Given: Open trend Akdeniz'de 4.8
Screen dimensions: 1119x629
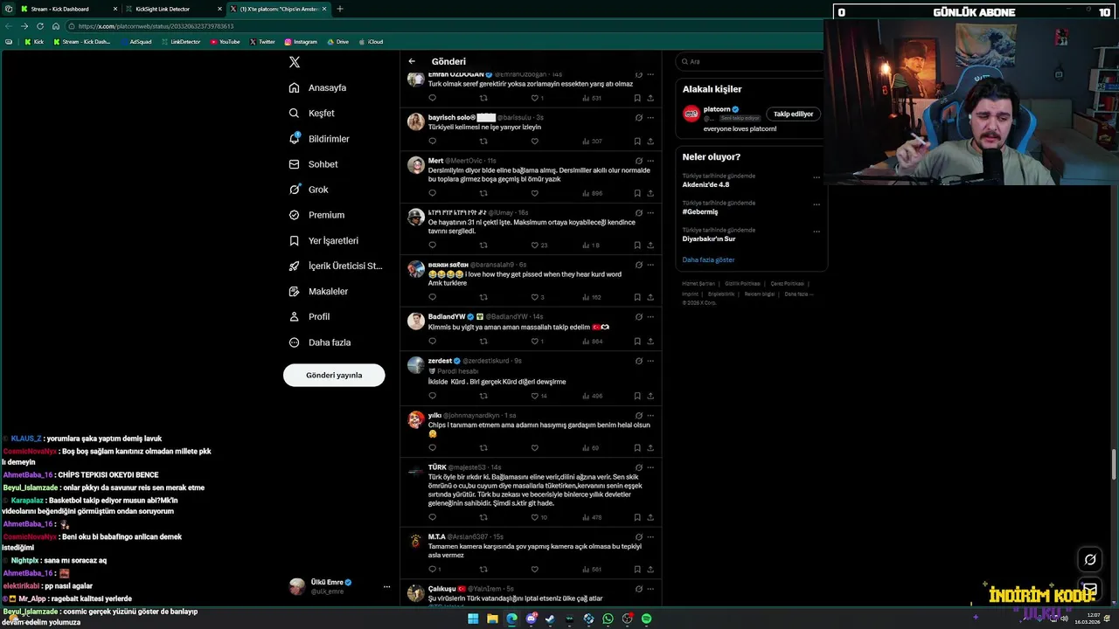Looking at the screenshot, I should (x=705, y=184).
